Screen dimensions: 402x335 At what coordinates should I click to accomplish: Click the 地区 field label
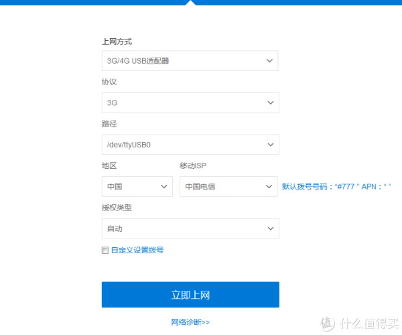point(109,166)
